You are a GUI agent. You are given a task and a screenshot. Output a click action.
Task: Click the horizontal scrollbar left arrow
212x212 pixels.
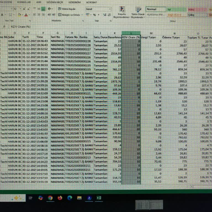pos(192,187)
